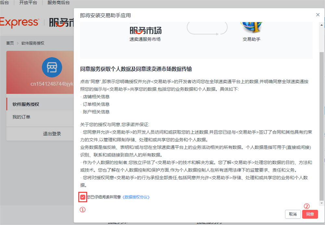The image size is (325, 225).
Task: Click the dialog title 即将安装交易助手应用
Action: (105, 15)
